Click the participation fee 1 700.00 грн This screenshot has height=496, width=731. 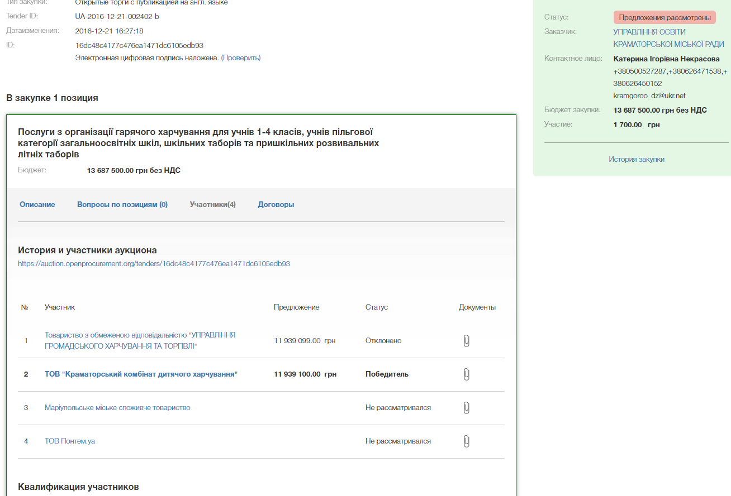tap(637, 125)
